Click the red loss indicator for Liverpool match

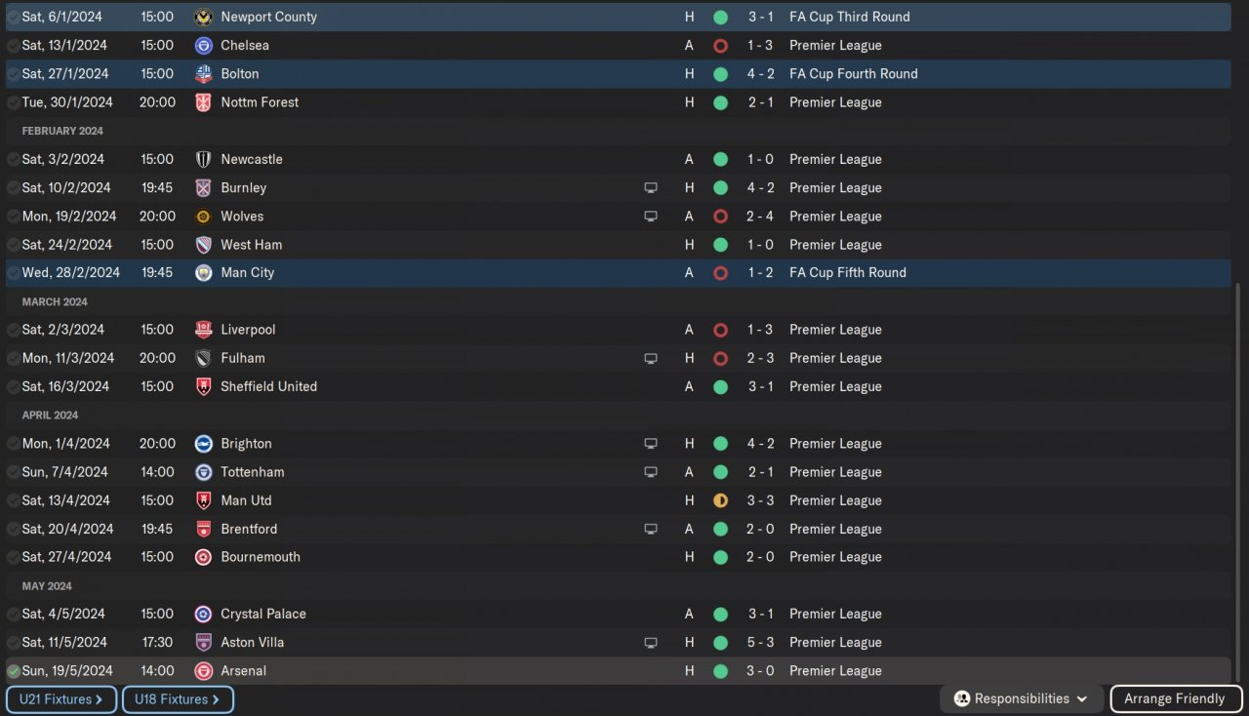click(x=720, y=330)
